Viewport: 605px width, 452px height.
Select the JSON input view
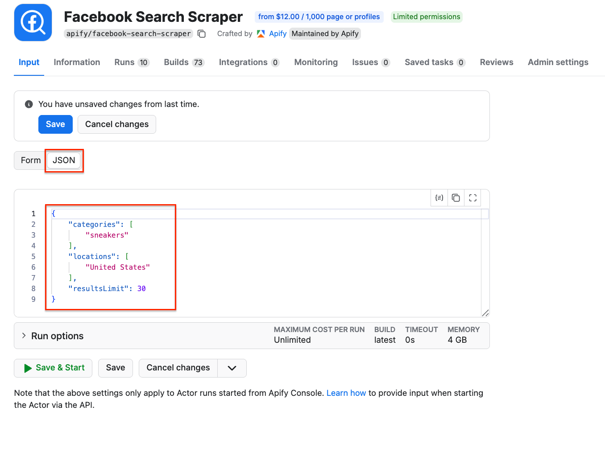64,160
